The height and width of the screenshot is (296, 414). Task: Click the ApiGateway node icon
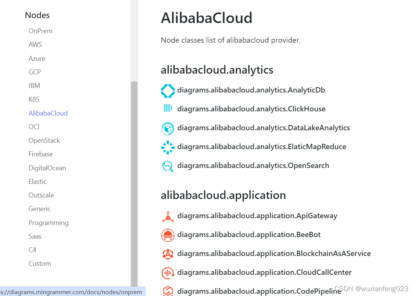tap(168, 217)
